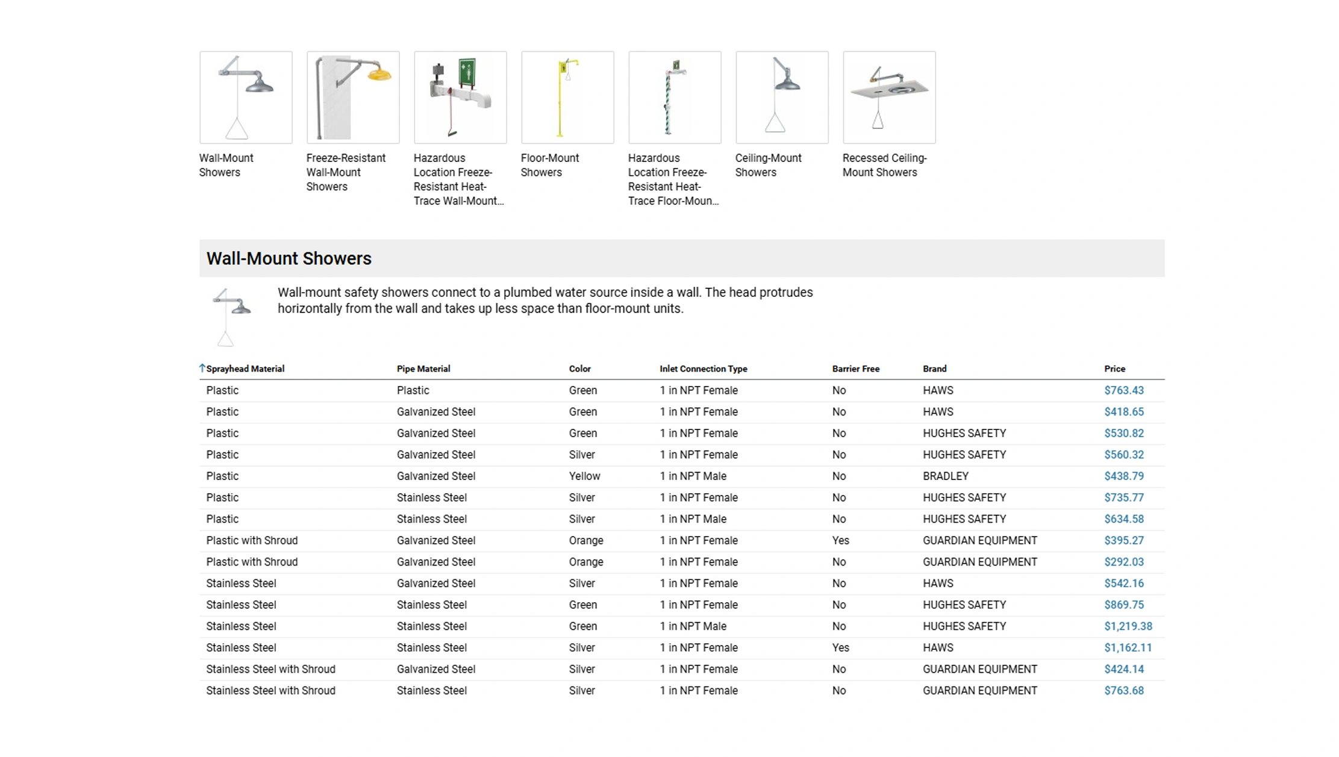Click Stainless Steel sprayhead in $542.16 row
The height and width of the screenshot is (757, 1339).
coord(242,583)
